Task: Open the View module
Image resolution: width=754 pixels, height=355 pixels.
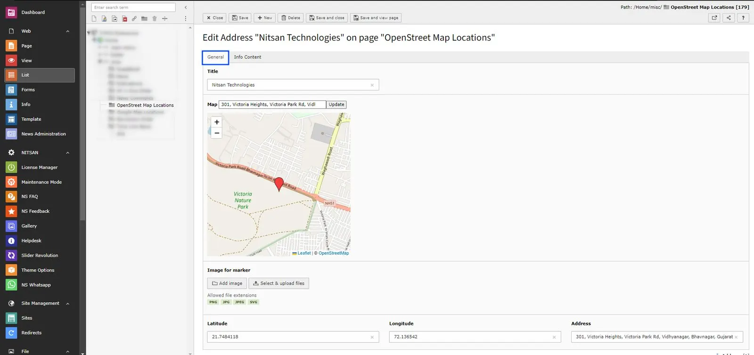Action: 40,60
